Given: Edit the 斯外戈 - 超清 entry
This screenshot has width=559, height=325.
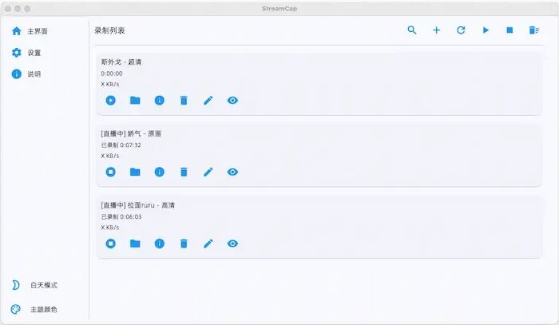Looking at the screenshot, I should point(208,101).
